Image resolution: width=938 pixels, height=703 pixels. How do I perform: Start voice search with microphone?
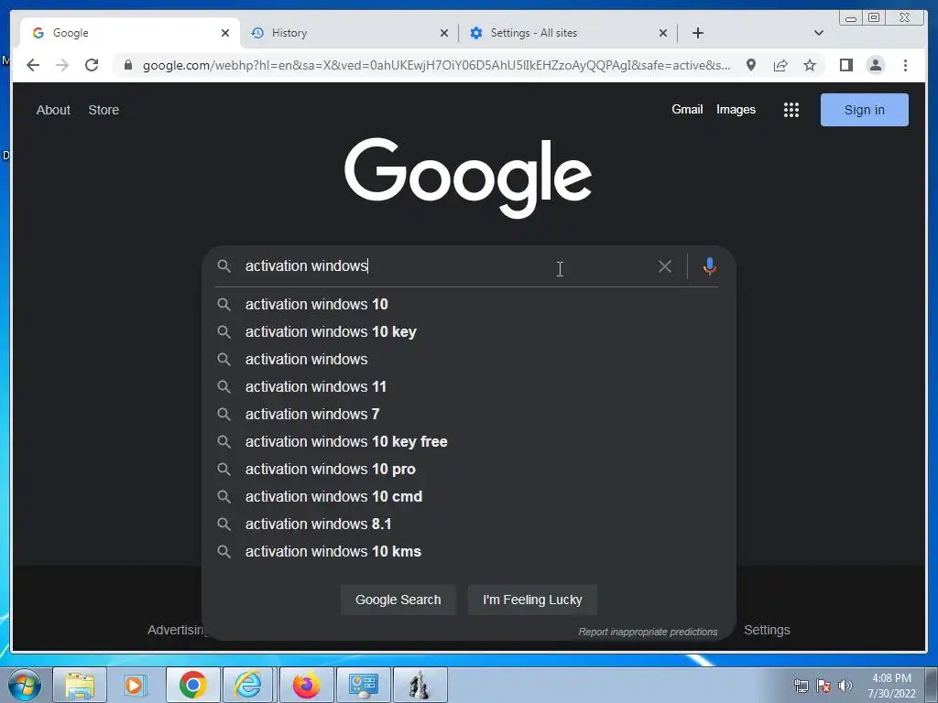[710, 266]
